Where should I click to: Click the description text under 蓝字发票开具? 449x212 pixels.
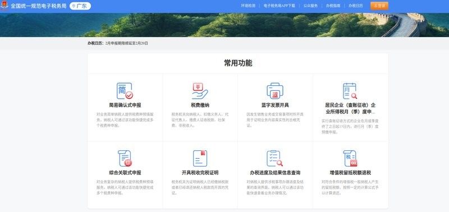tap(275, 119)
